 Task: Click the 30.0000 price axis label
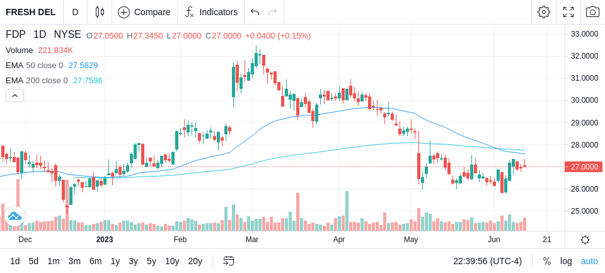585,100
